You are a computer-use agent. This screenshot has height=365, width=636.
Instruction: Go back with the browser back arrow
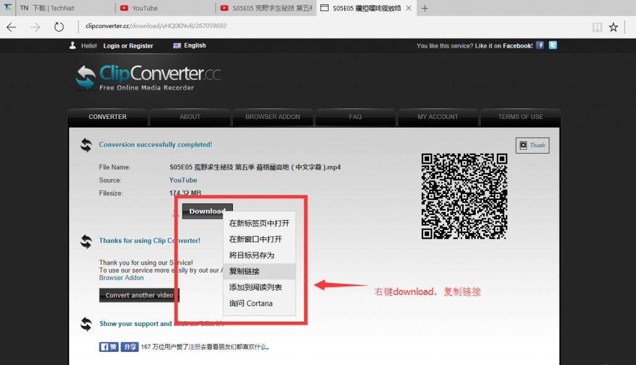pyautogui.click(x=11, y=27)
